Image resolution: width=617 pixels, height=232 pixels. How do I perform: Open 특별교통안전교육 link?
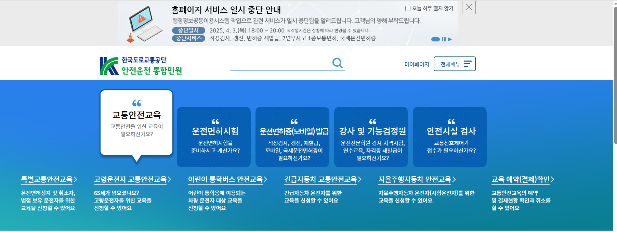(x=49, y=179)
